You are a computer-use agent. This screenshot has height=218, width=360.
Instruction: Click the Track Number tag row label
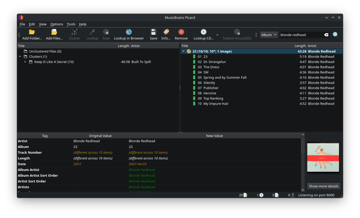30,153
